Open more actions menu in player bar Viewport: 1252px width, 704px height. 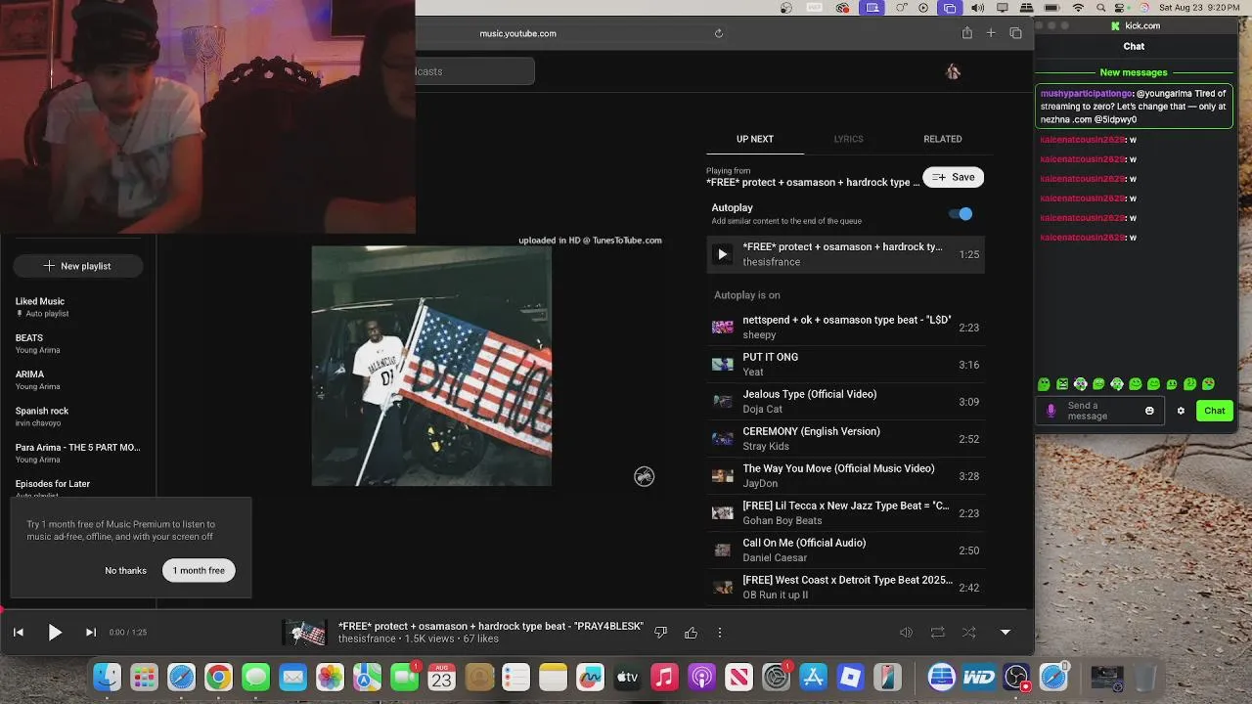click(x=720, y=633)
